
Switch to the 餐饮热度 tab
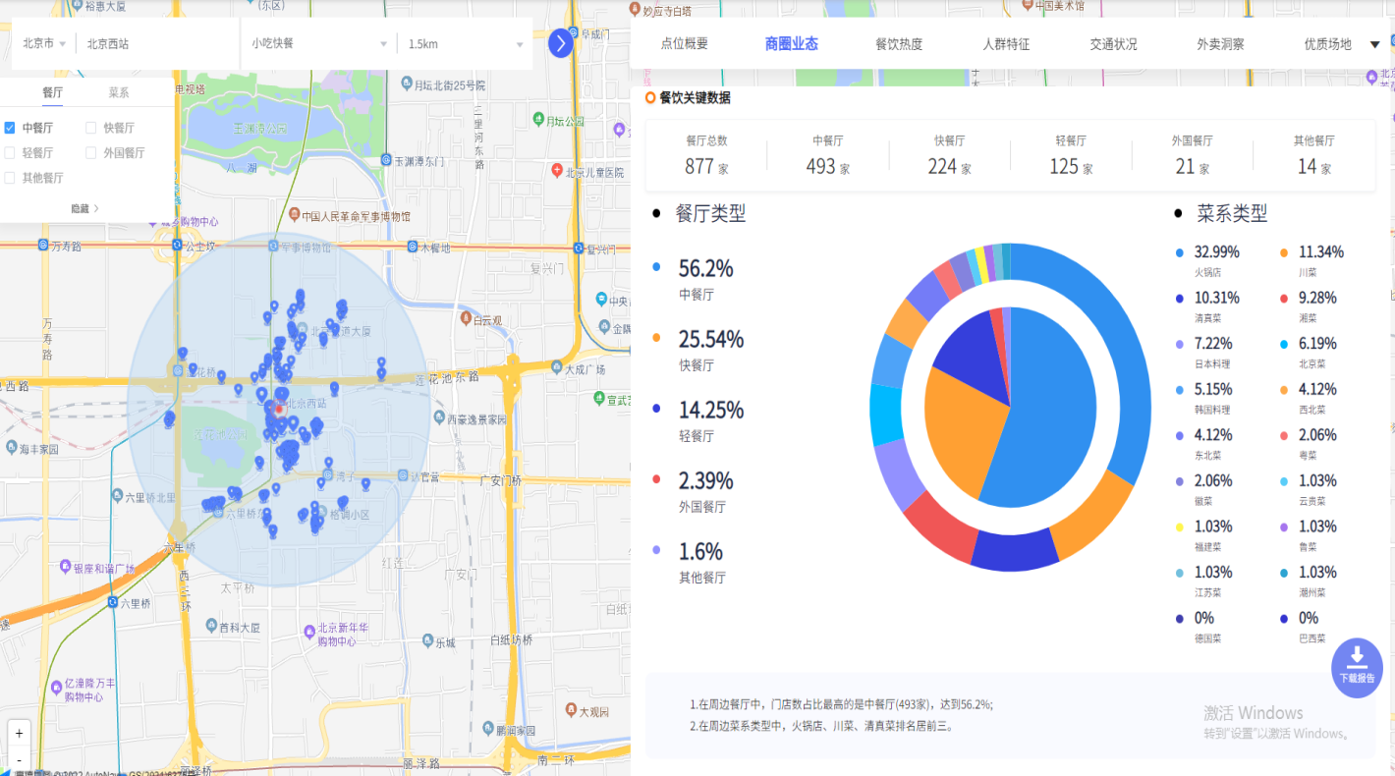coord(899,44)
